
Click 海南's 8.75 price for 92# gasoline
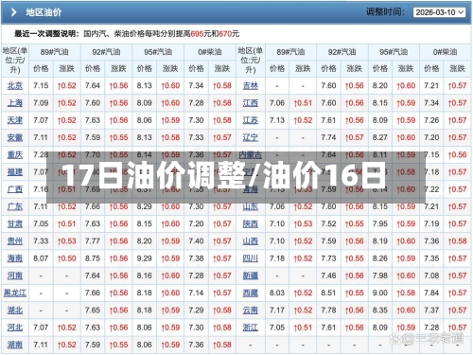pyautogui.click(x=93, y=258)
